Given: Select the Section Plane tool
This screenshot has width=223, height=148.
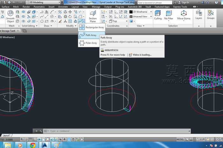Looking at the screenshot, I should [x=93, y=17].
